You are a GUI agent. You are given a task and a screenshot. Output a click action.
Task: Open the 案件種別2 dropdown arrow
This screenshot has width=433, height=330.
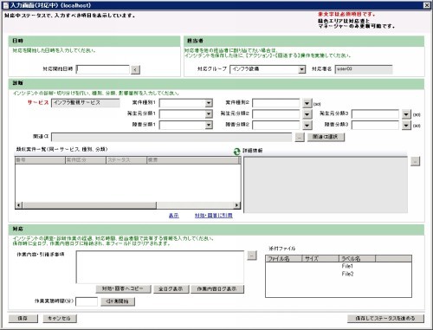pyautogui.click(x=307, y=103)
